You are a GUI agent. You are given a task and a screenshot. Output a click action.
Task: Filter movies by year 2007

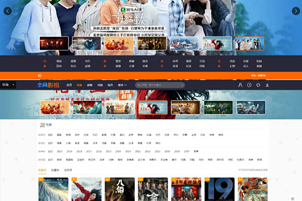tap(187, 151)
